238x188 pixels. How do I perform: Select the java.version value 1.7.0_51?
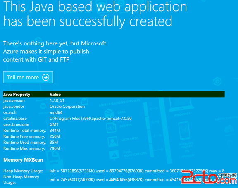(x=57, y=100)
